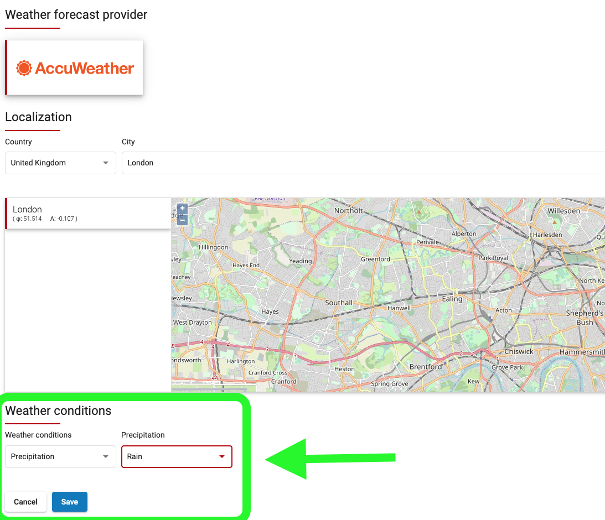Select the AccuWeather provider card
Screen dimensions: 605x520
(74, 67)
